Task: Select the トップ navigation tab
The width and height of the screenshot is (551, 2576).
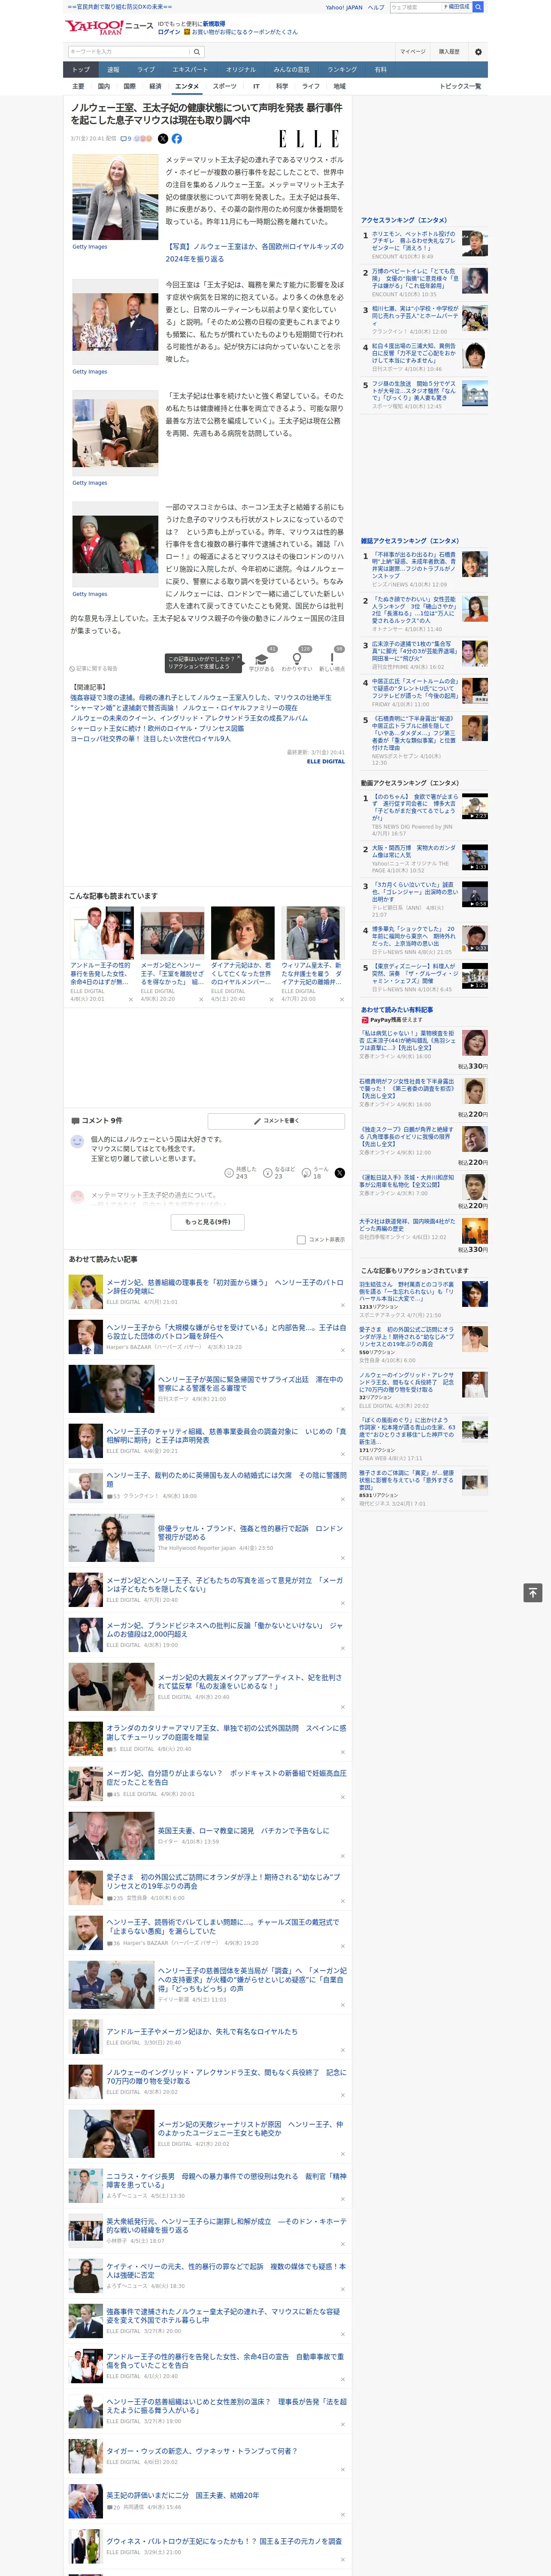Action: click(81, 70)
